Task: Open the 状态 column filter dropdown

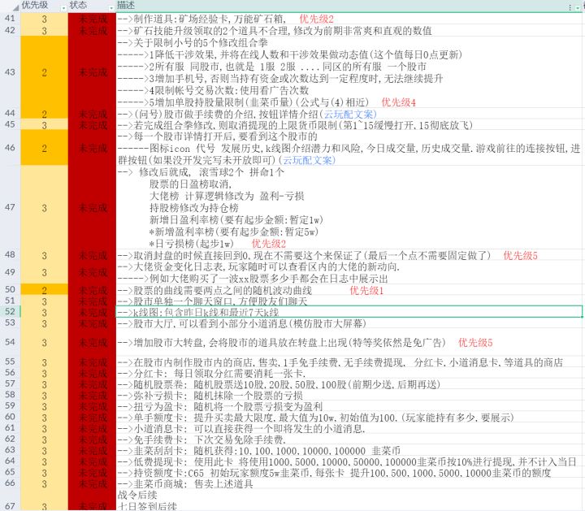Action: (110, 7)
